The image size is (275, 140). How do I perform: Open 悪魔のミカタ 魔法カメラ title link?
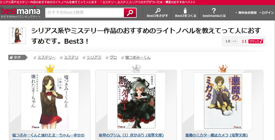(217, 135)
